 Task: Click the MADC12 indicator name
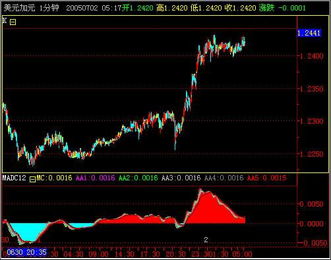[15, 178]
